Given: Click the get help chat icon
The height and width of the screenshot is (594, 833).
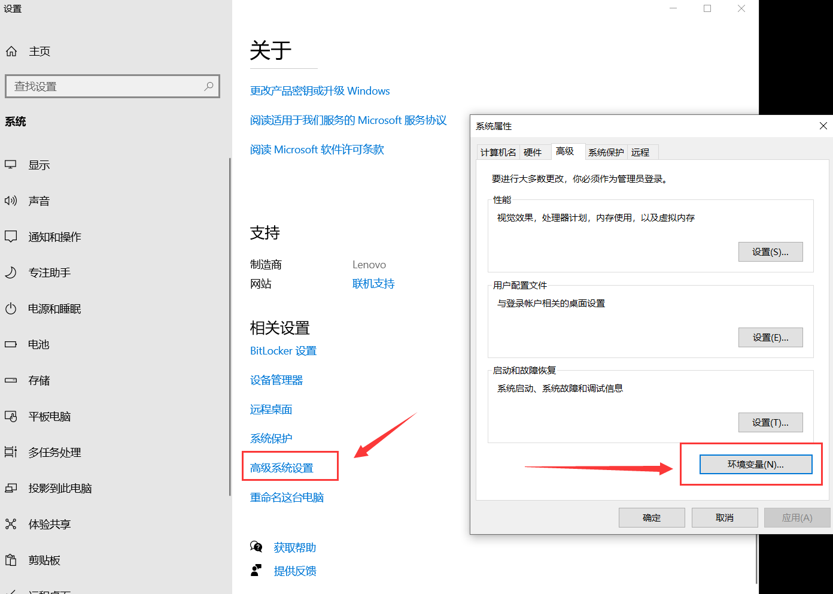Looking at the screenshot, I should point(256,547).
